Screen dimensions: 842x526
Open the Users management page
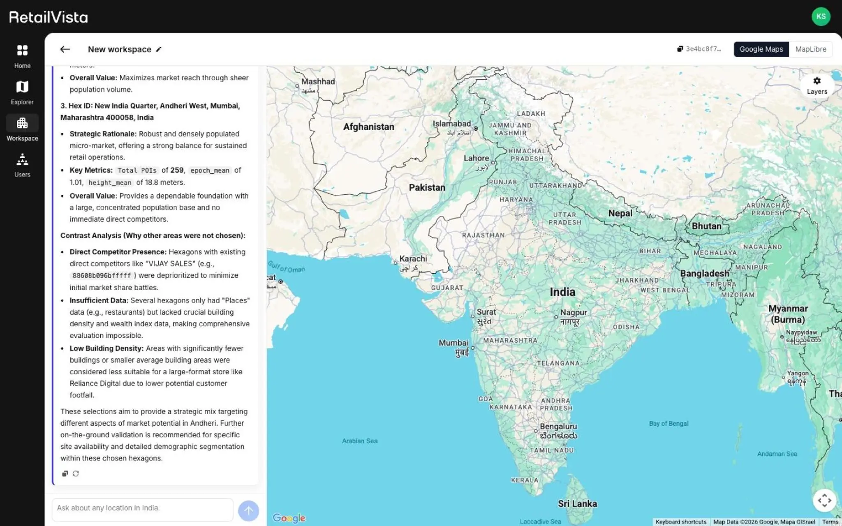point(22,165)
